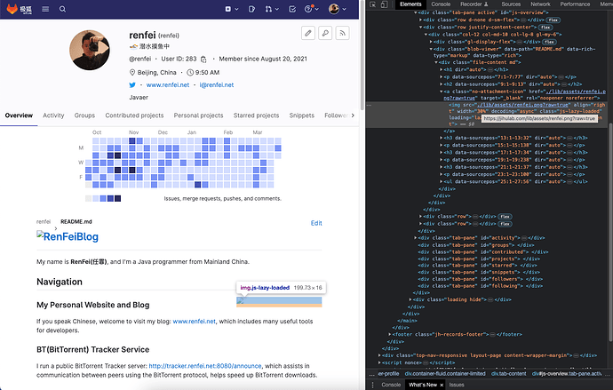The height and width of the screenshot is (390, 613).
Task: Open the Personal projects tab
Action: [x=199, y=115]
